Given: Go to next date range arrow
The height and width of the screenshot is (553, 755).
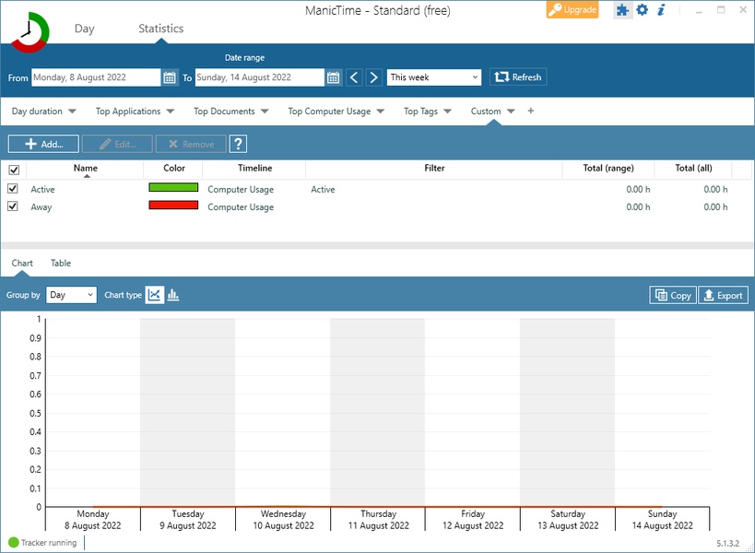Looking at the screenshot, I should [374, 77].
